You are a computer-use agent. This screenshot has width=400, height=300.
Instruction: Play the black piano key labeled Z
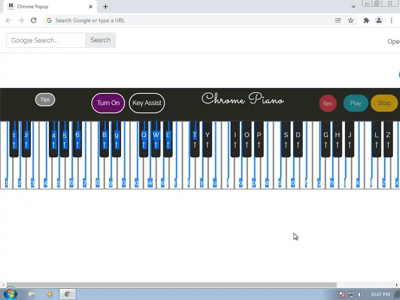(388, 139)
